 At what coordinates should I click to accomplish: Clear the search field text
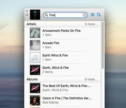coord(84,15)
